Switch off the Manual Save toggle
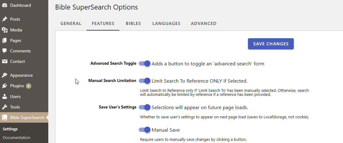Image resolution: width=343 pixels, height=143 pixels. pos(145,130)
